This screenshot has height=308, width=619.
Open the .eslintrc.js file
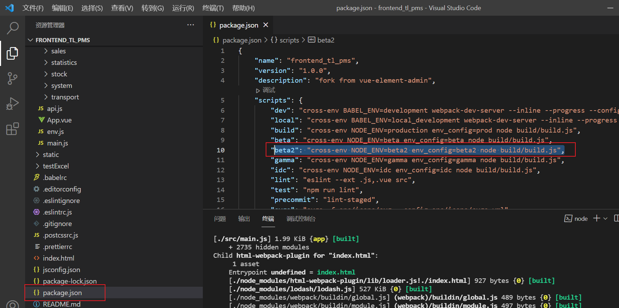(57, 212)
